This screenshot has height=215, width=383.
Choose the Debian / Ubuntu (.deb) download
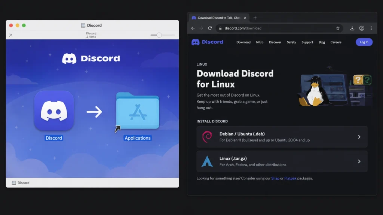282,137
